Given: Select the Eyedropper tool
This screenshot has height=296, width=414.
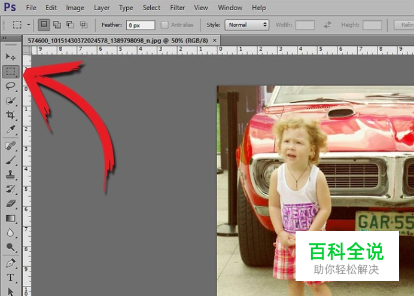Looking at the screenshot, I should [x=11, y=130].
